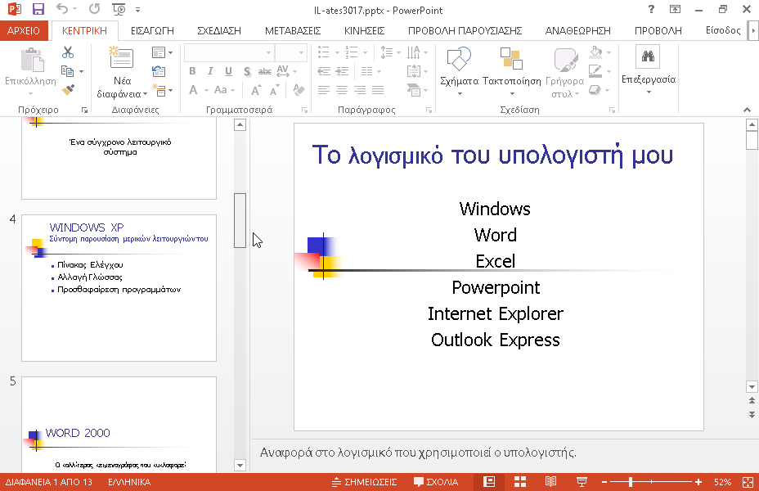This screenshot has width=759, height=491.
Task: Adjust the zoom slider handle
Action: (x=631, y=482)
